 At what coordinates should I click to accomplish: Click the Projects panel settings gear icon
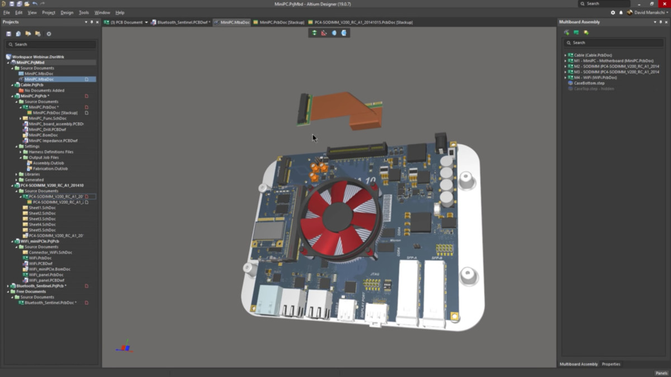click(49, 34)
